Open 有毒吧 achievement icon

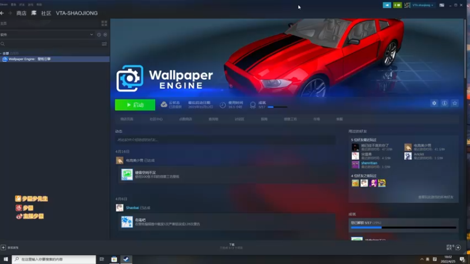click(127, 222)
